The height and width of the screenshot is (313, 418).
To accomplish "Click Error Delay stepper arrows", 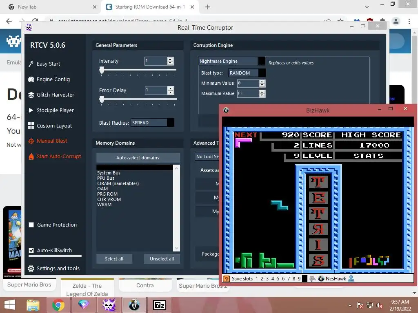I will pos(171,90).
